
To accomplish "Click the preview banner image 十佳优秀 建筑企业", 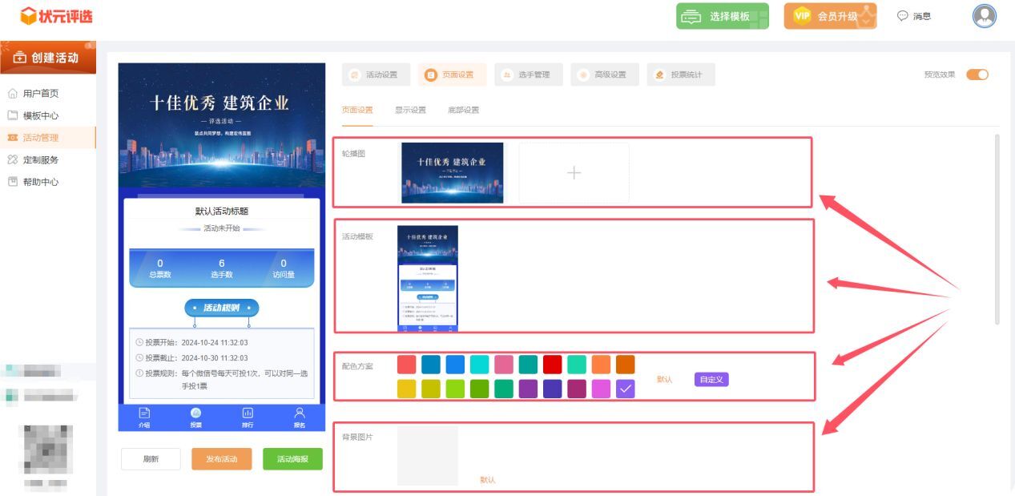I will (222, 126).
